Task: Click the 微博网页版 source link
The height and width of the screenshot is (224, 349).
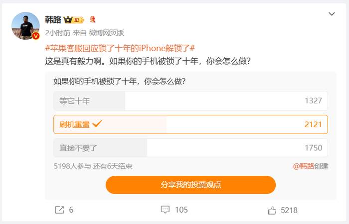Action: pos(106,33)
